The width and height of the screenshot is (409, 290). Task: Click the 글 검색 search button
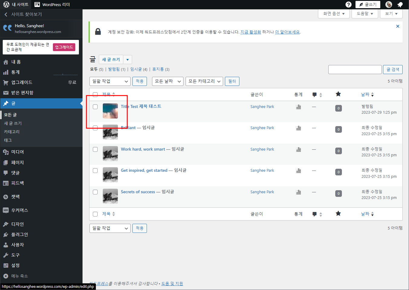tap(393, 70)
